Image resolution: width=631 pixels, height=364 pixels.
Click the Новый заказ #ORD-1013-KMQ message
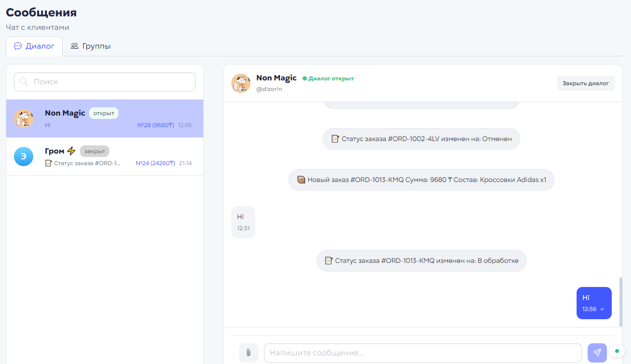click(x=421, y=180)
